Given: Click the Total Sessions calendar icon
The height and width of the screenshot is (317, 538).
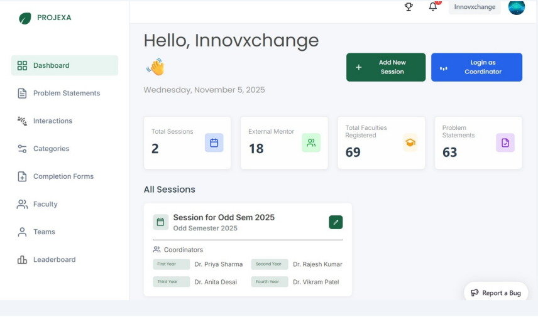Looking at the screenshot, I should tap(214, 143).
